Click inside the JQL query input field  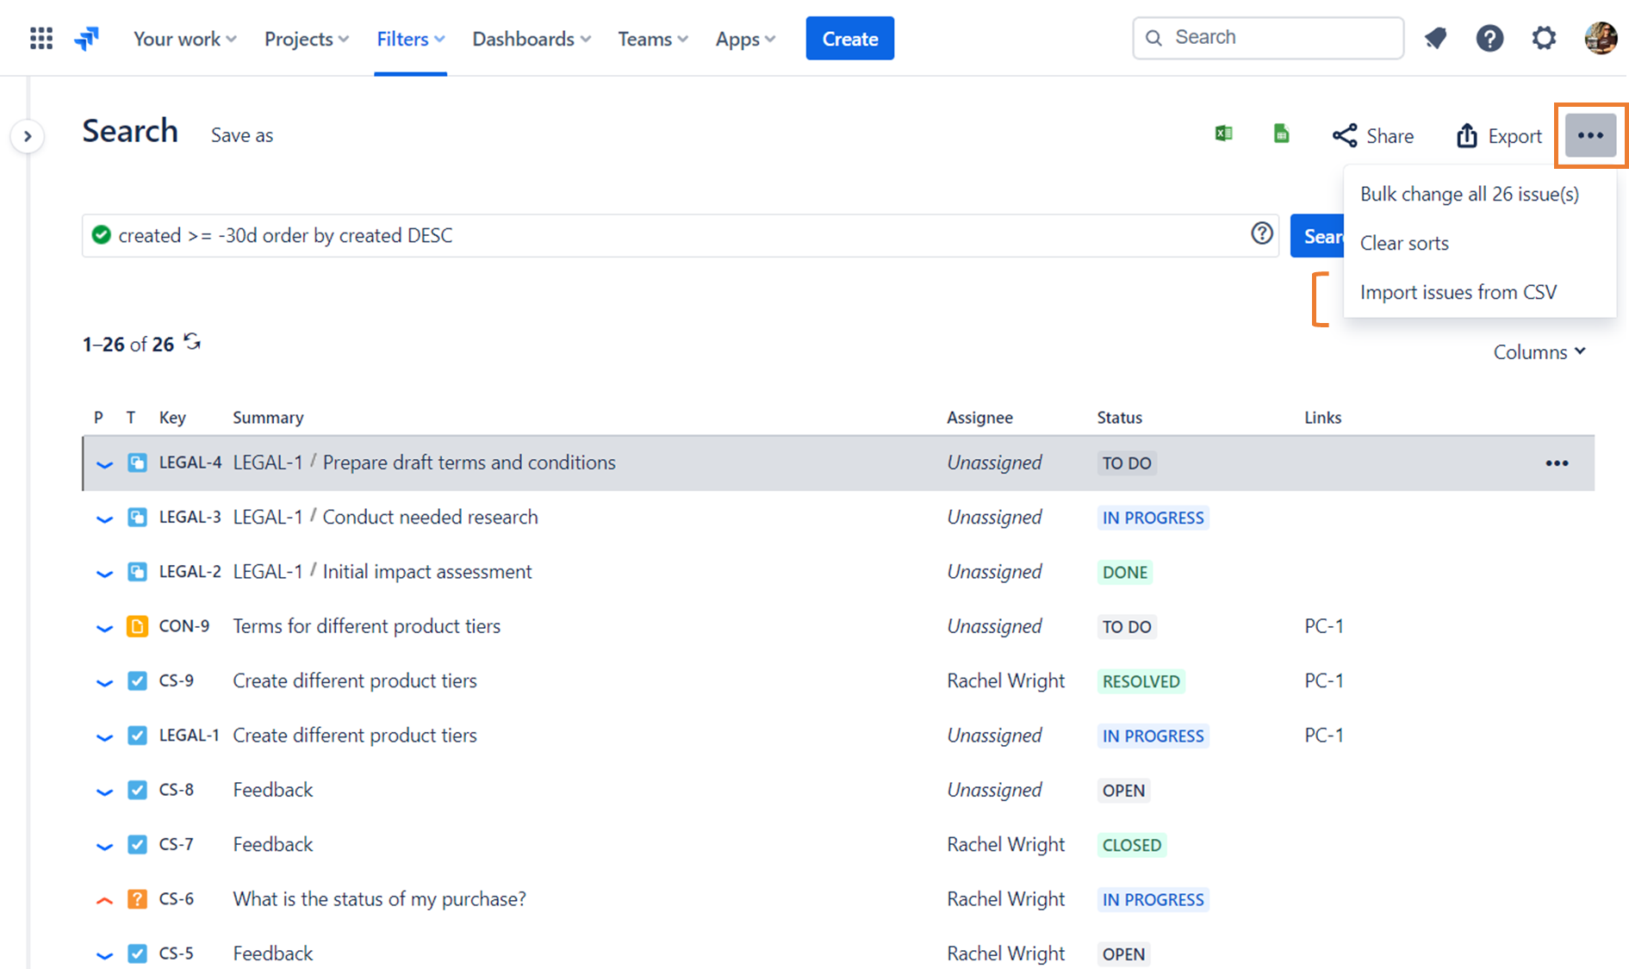coord(603,234)
